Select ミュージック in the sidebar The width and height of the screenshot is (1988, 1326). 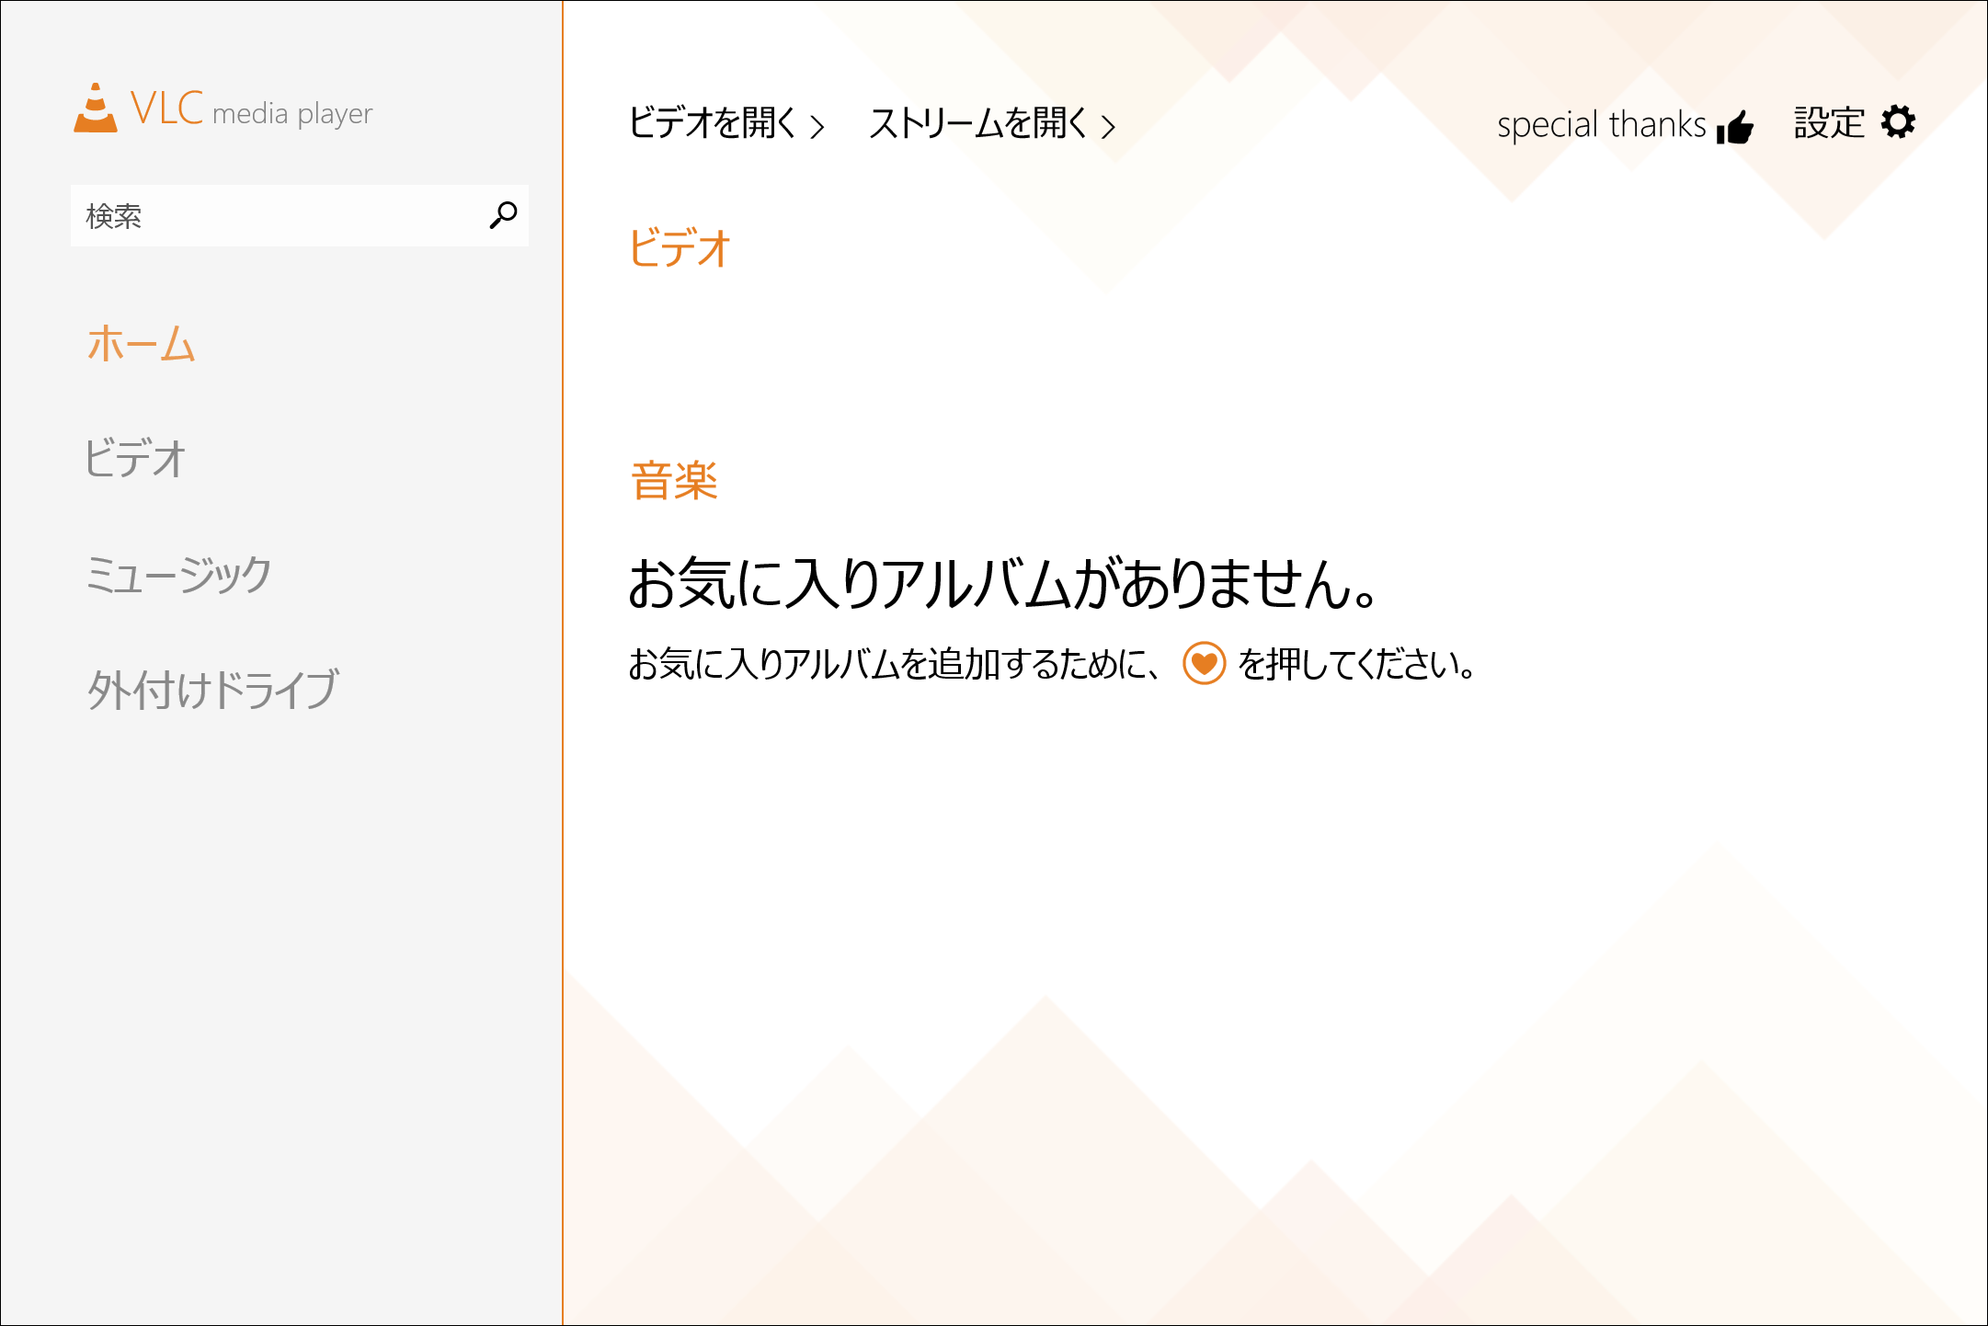(180, 575)
